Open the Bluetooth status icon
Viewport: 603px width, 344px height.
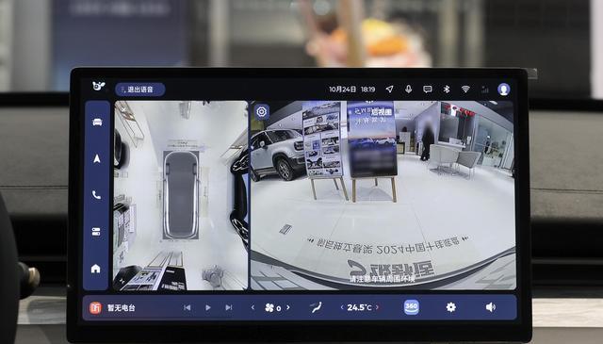pyautogui.click(x=447, y=90)
